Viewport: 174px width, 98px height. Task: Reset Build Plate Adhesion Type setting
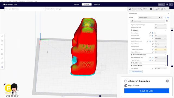[x=153, y=57]
